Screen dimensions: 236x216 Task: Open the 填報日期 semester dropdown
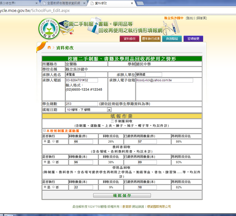88,110
